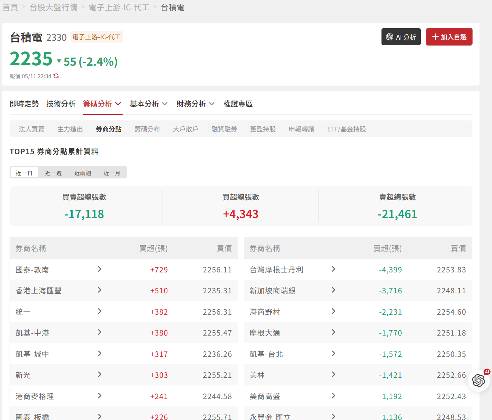Click broker name 台灣摩根士丹利
Screen dimensions: 492x420
(276, 270)
